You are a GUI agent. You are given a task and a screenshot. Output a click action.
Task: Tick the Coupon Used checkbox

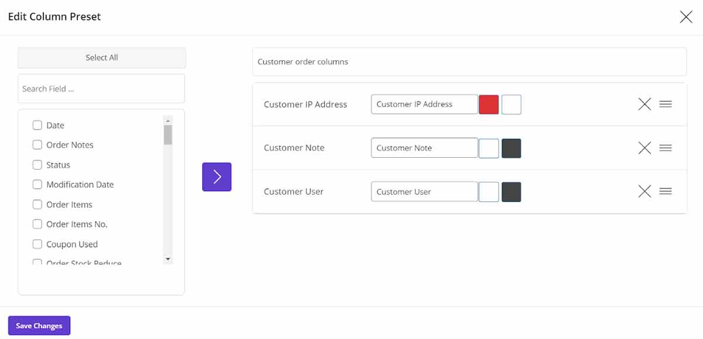click(x=37, y=244)
